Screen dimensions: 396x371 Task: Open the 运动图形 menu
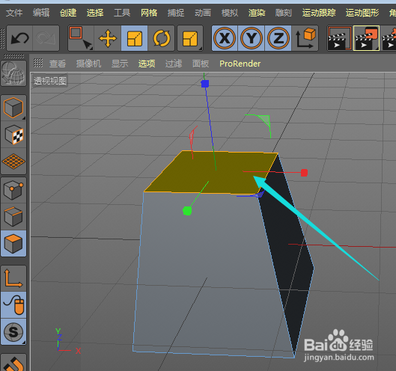362,13
